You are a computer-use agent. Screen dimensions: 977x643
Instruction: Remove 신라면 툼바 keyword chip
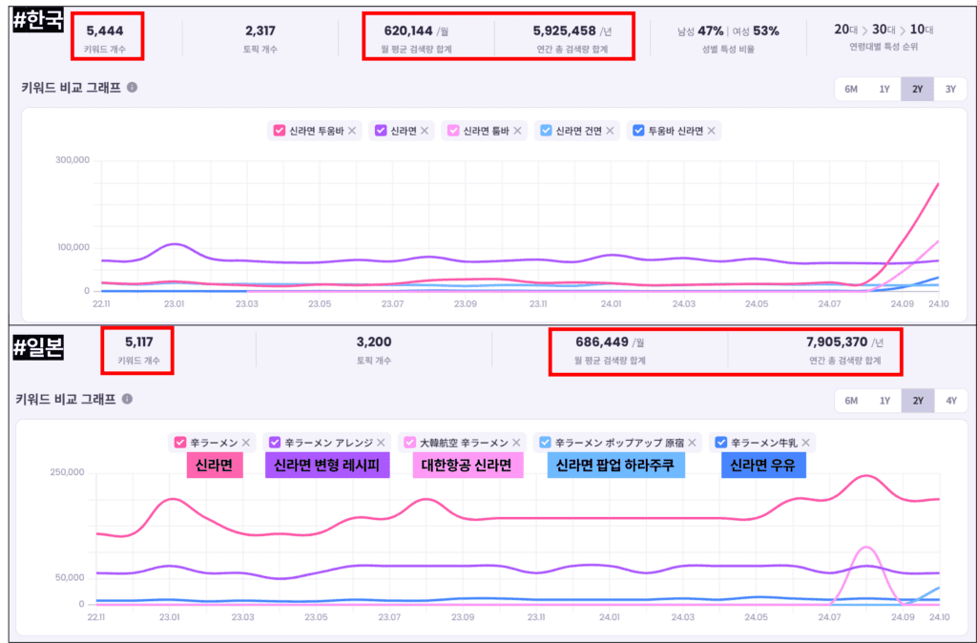(517, 131)
